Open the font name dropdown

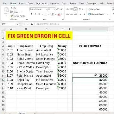coord(46,9)
